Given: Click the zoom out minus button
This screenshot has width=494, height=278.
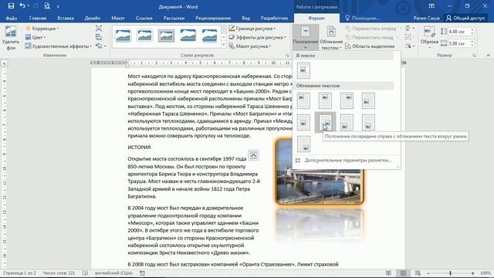Looking at the screenshot, I should tap(428, 273).
